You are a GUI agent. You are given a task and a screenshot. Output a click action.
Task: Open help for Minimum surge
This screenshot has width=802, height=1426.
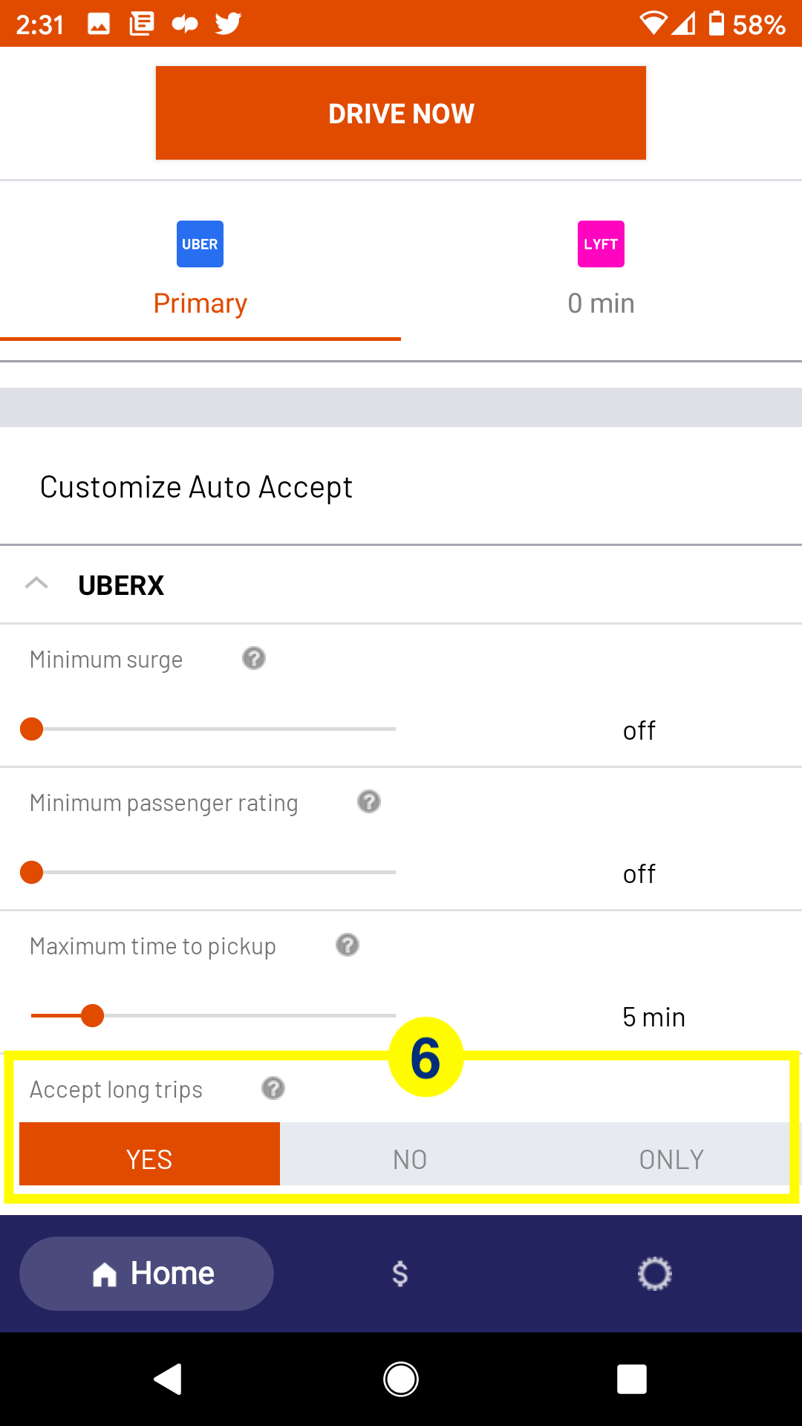(x=254, y=658)
